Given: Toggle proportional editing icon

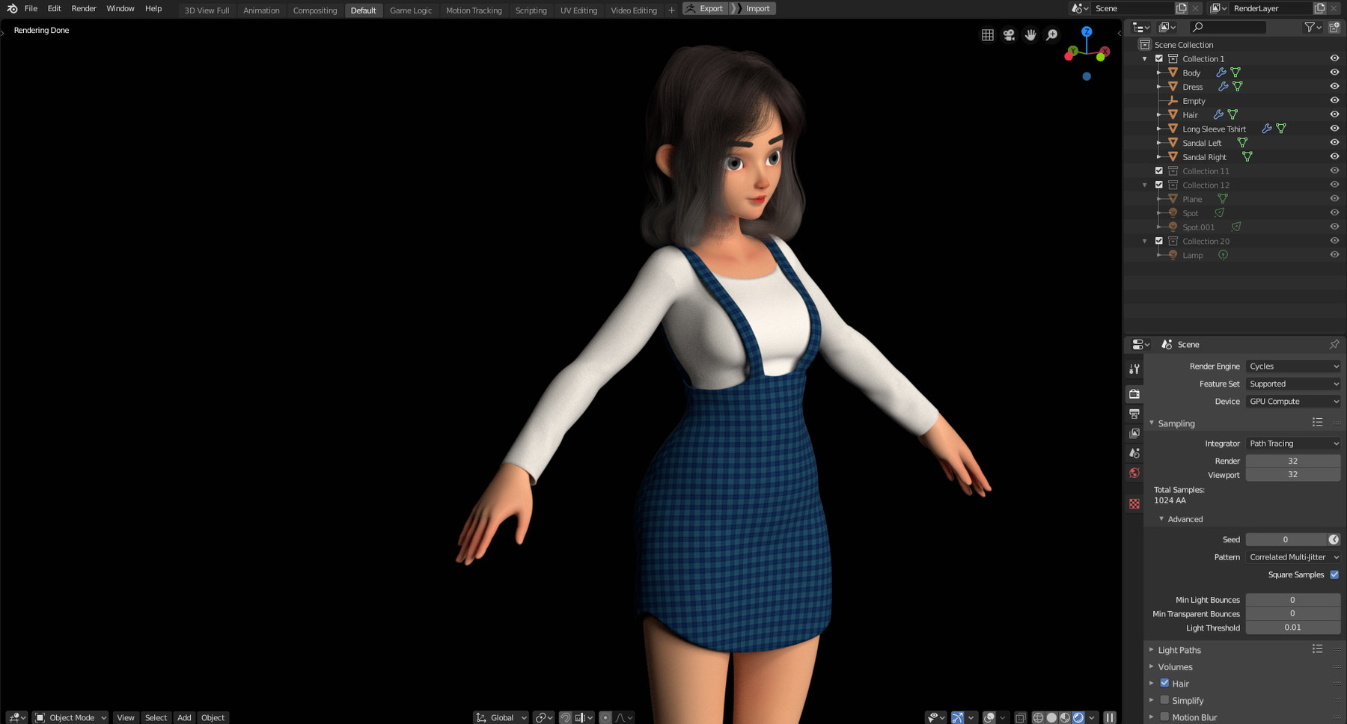Looking at the screenshot, I should [605, 717].
